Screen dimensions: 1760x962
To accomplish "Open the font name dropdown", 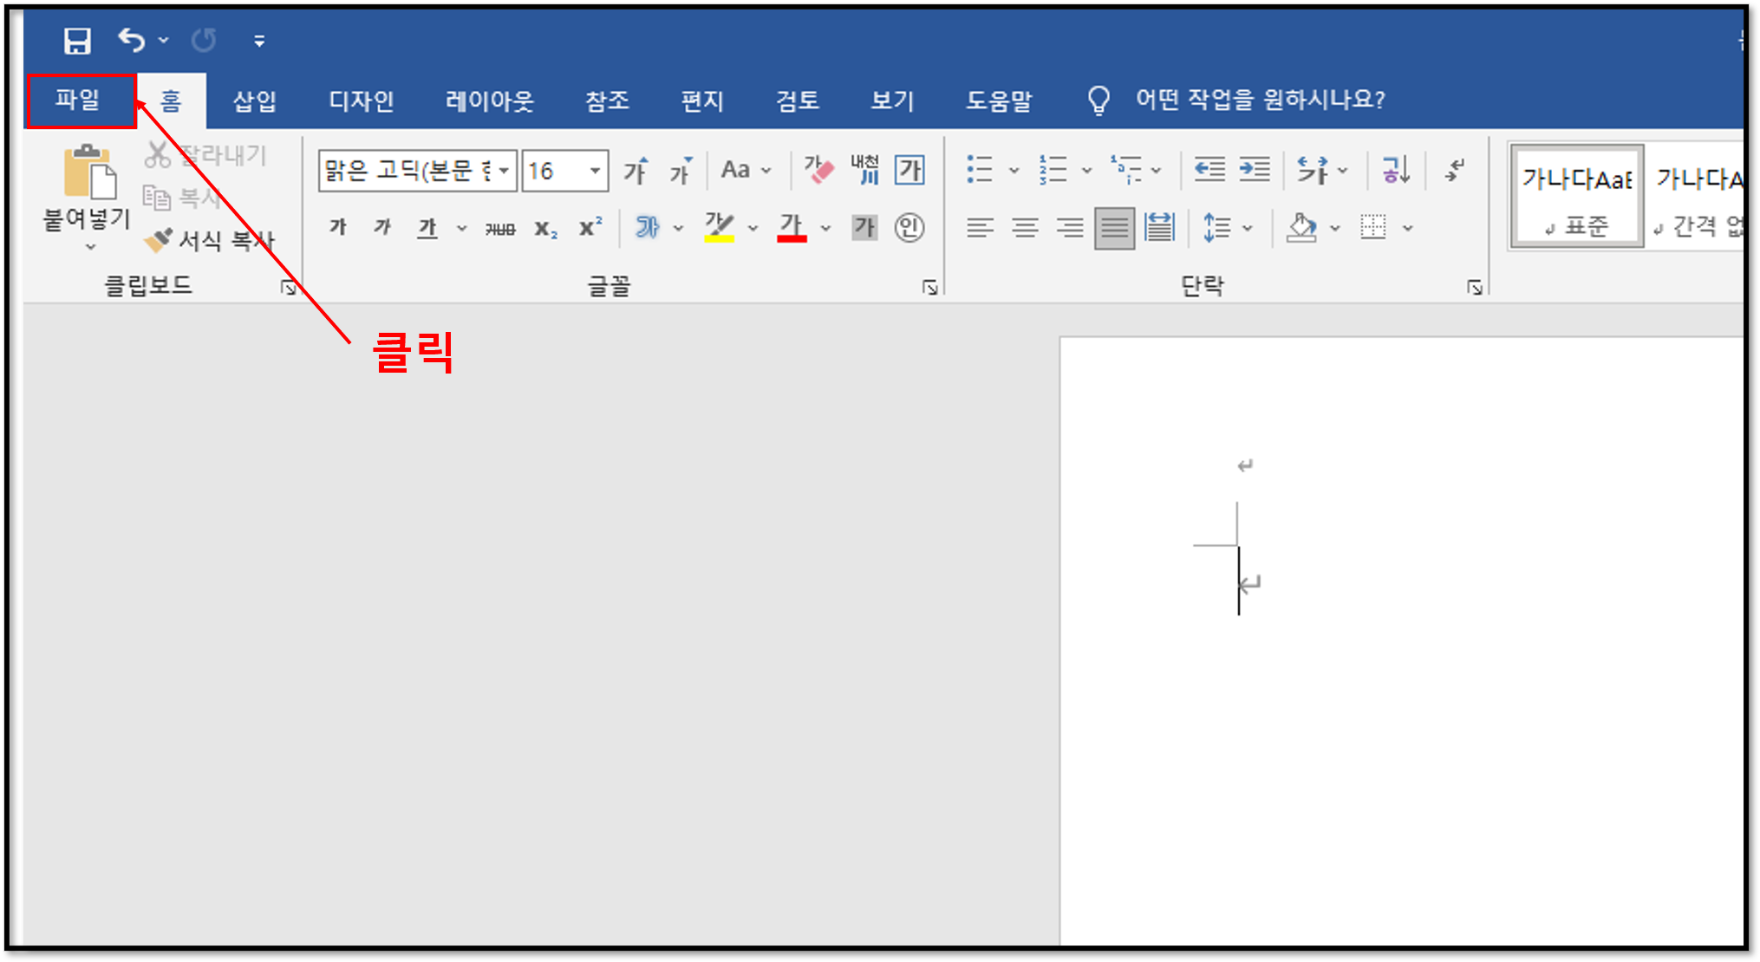I will [x=504, y=171].
